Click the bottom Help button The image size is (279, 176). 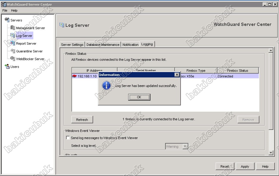tap(265, 166)
